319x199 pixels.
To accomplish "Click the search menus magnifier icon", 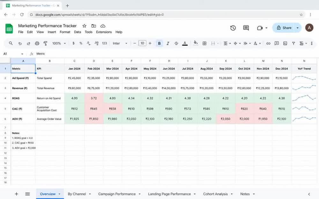I will click(x=11, y=43).
